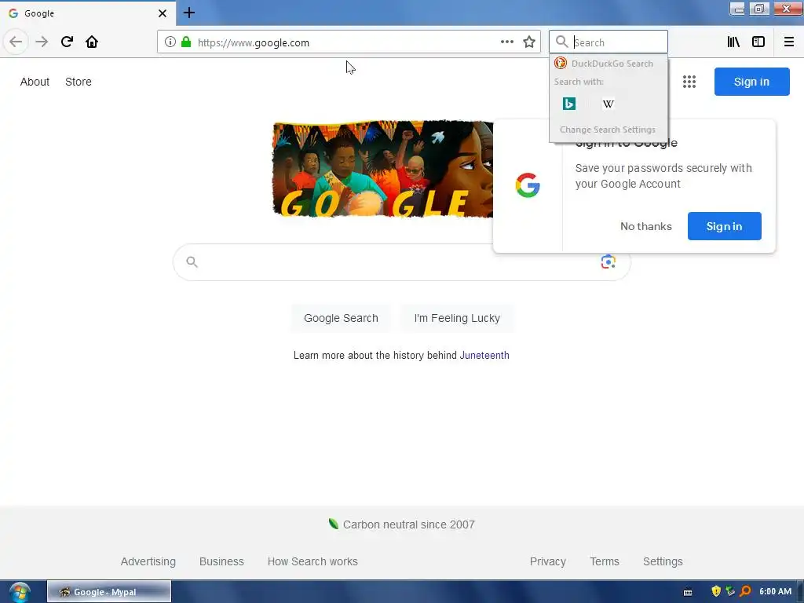Close the Google tab
This screenshot has width=804, height=603.
pyautogui.click(x=163, y=13)
